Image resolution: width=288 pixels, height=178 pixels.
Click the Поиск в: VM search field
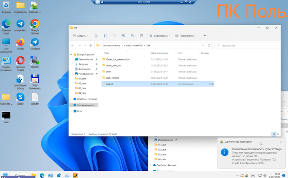click(x=247, y=45)
